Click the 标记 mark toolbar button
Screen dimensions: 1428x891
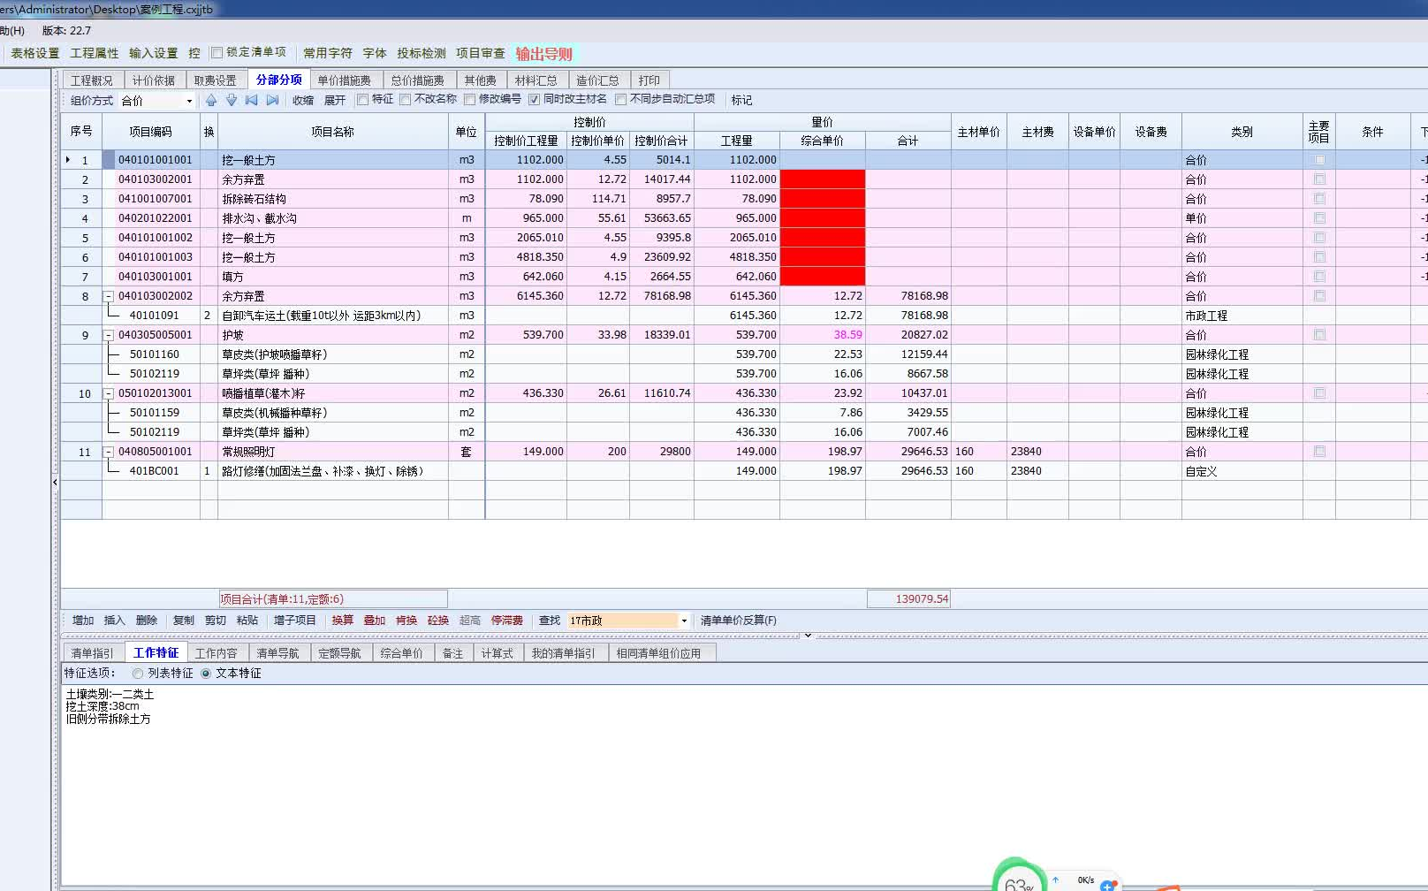pyautogui.click(x=741, y=101)
